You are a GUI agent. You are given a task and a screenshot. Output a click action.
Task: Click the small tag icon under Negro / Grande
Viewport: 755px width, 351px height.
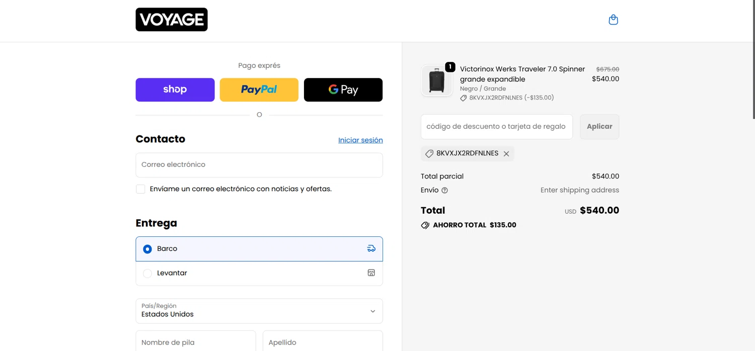click(x=464, y=98)
